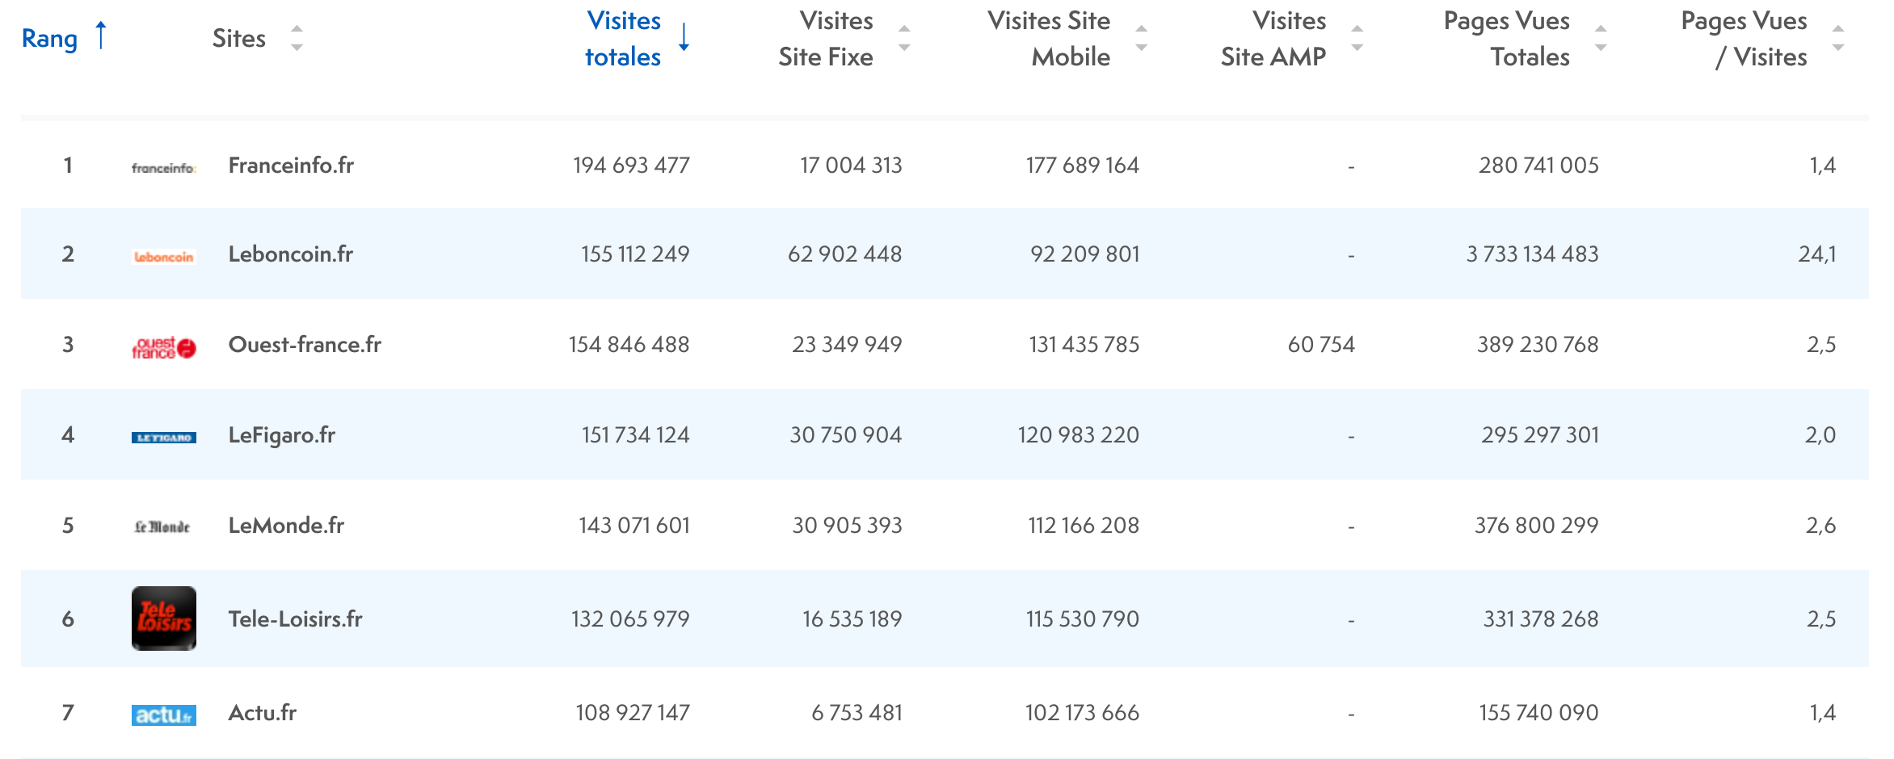This screenshot has width=1894, height=759.
Task: Select fixed site visits 30 905 393
Action: [847, 526]
